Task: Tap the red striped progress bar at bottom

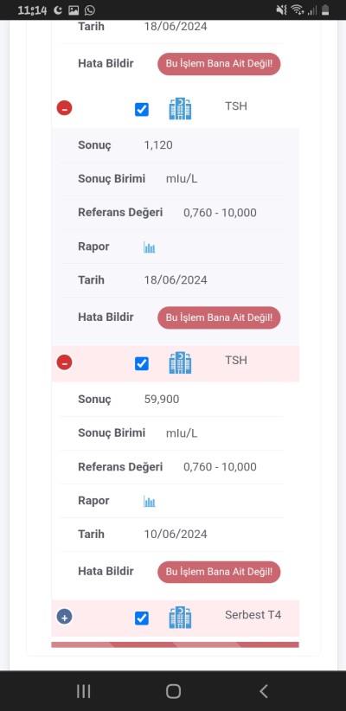Action: (x=175, y=644)
